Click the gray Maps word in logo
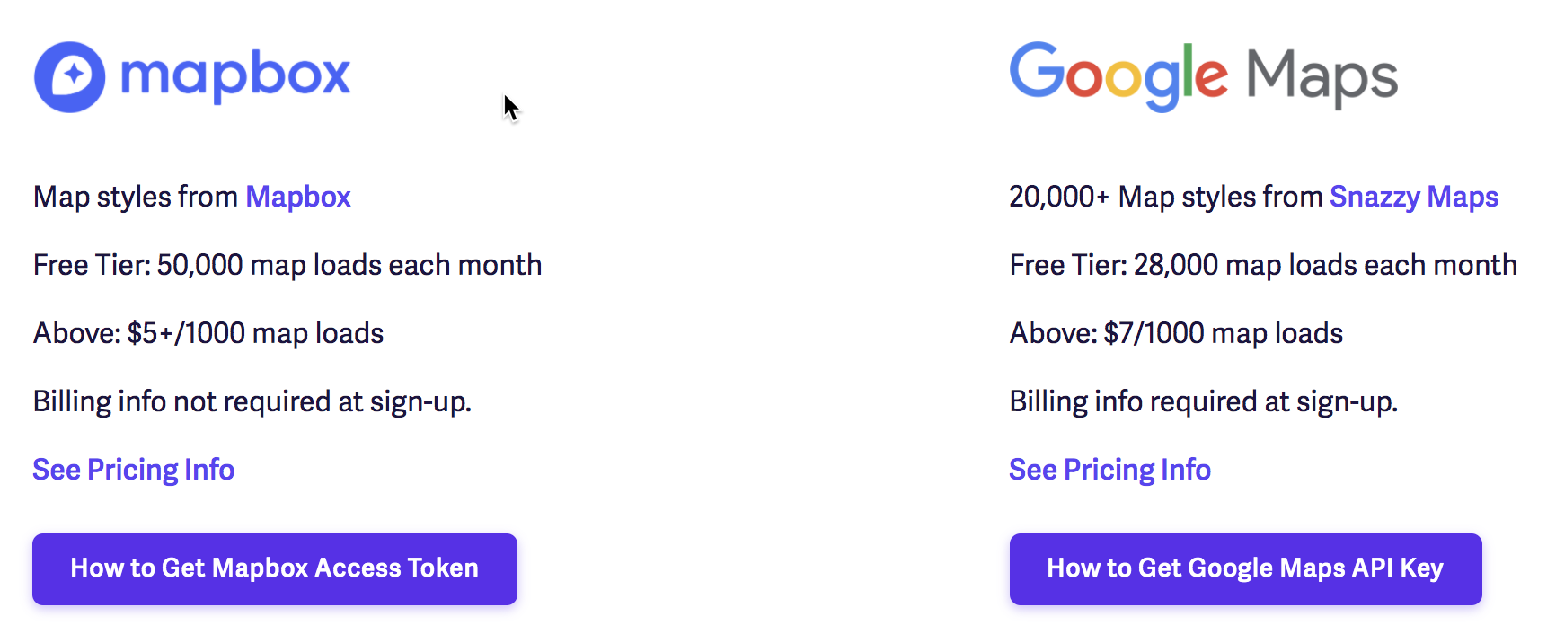Image resolution: width=1547 pixels, height=643 pixels. click(1322, 79)
